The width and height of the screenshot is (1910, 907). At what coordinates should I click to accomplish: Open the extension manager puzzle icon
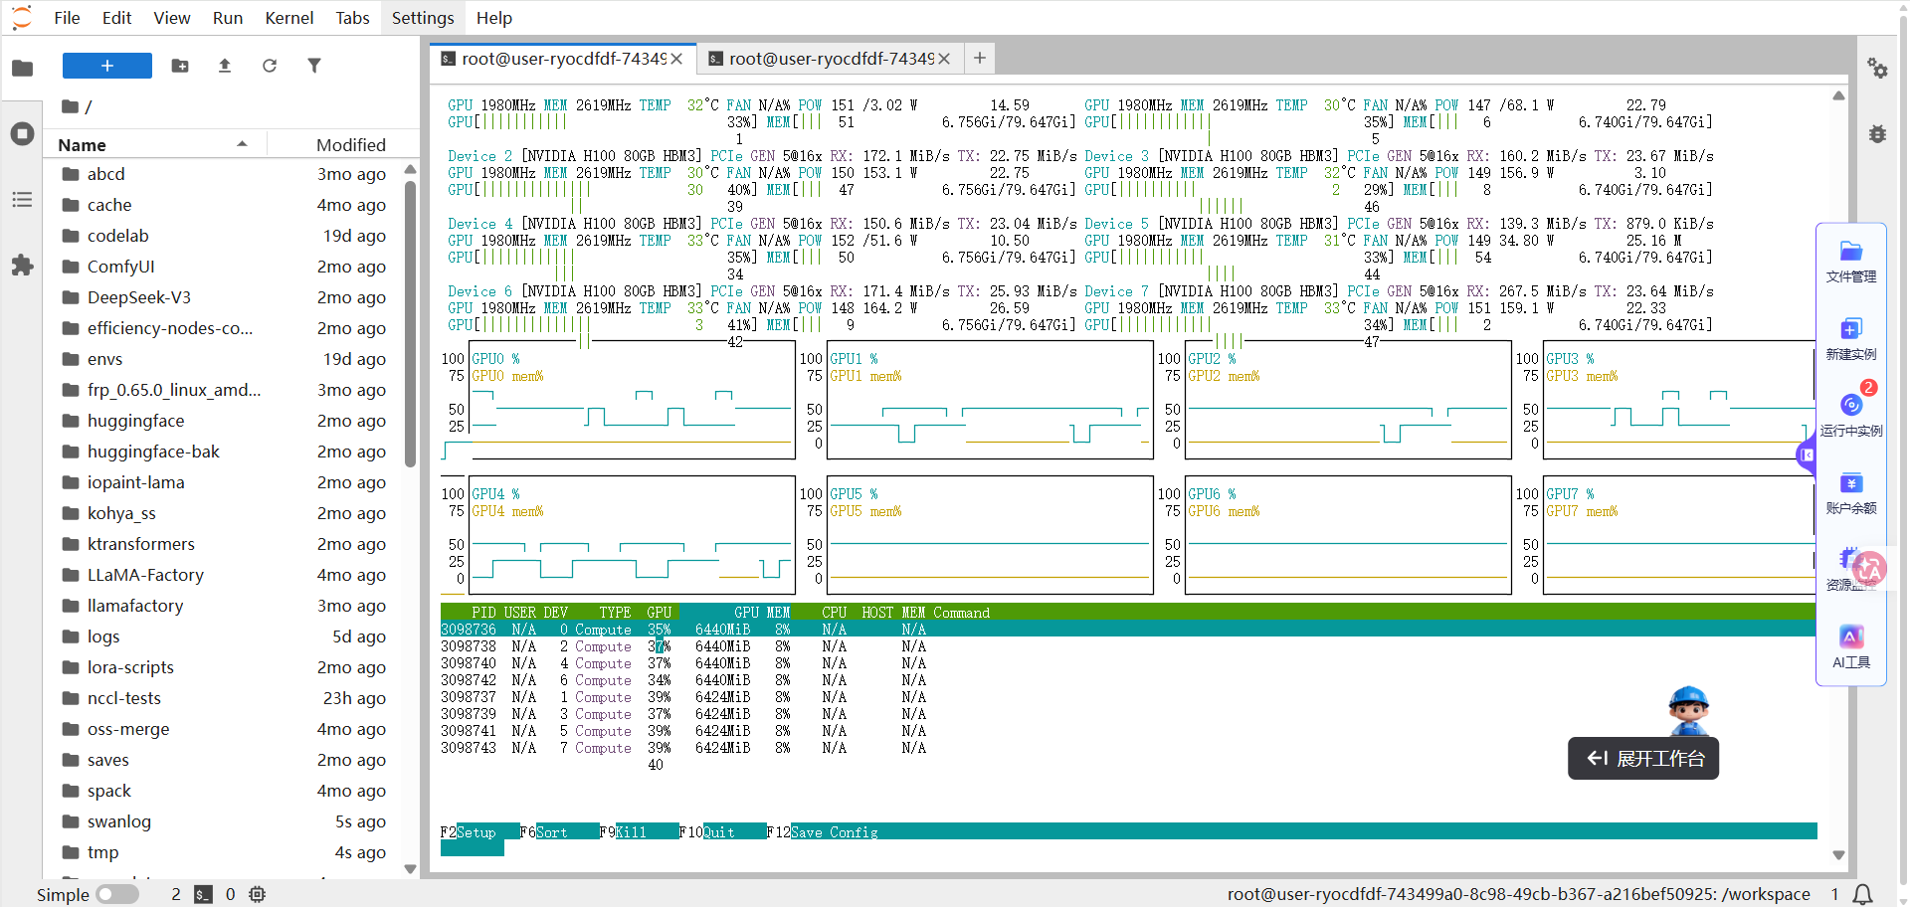click(22, 266)
